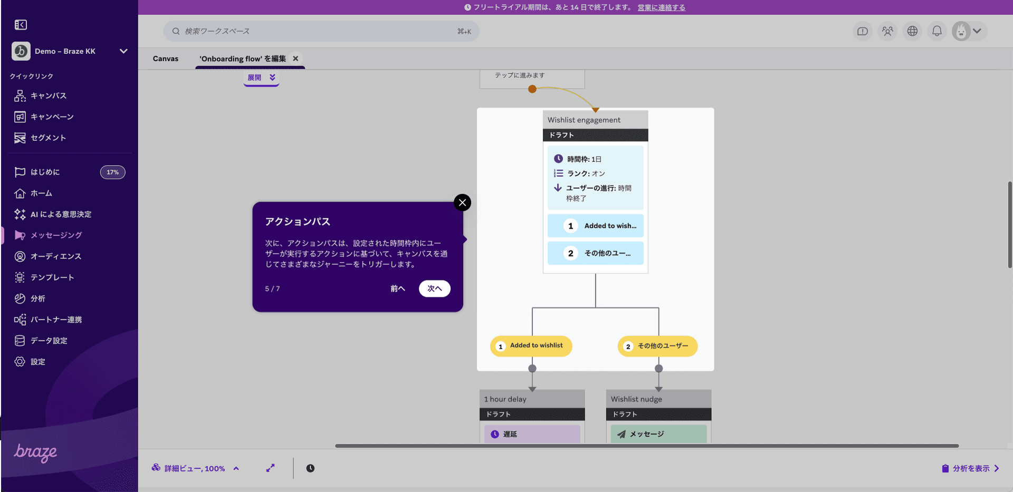This screenshot has width=1013, height=492.
Task: Click the clock history icon in the bottom bar
Action: click(x=310, y=468)
